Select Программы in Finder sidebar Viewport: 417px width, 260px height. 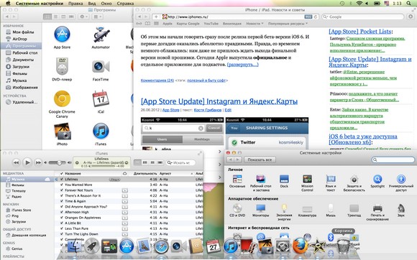(x=21, y=46)
